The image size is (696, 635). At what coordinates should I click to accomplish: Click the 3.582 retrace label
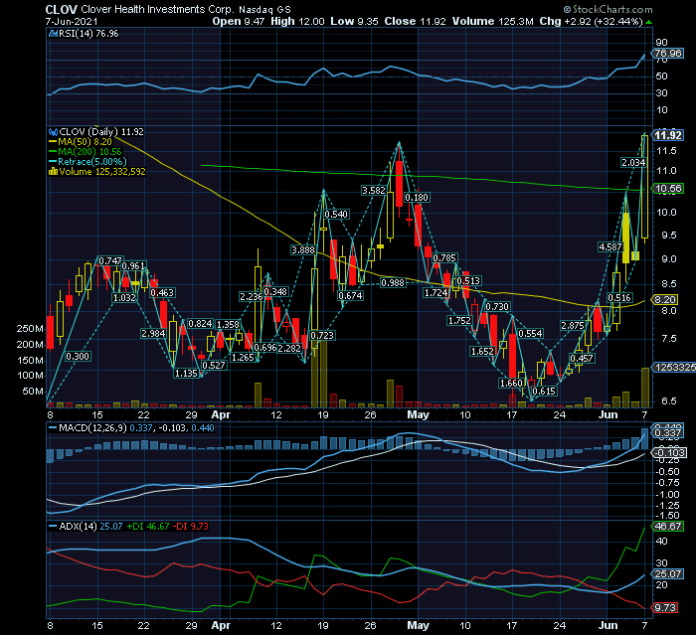click(x=374, y=191)
